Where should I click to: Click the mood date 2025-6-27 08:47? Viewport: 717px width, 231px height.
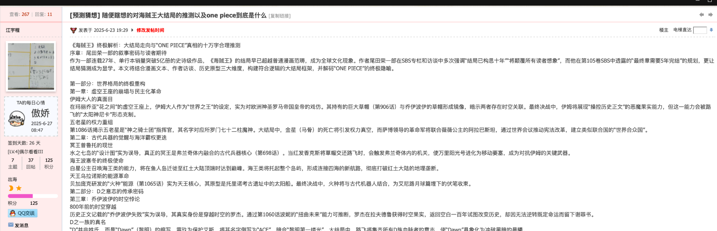tap(42, 127)
